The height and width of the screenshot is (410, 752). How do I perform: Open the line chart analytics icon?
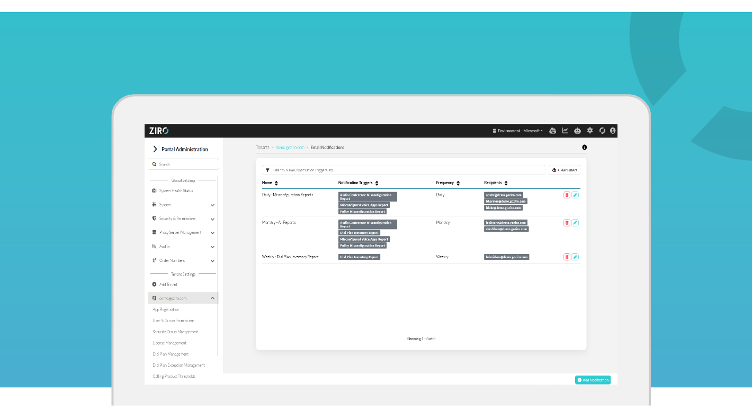565,131
